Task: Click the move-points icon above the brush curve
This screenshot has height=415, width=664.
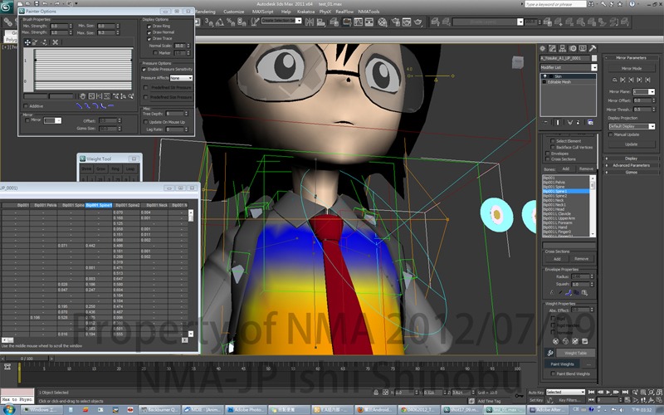Action: (27, 41)
